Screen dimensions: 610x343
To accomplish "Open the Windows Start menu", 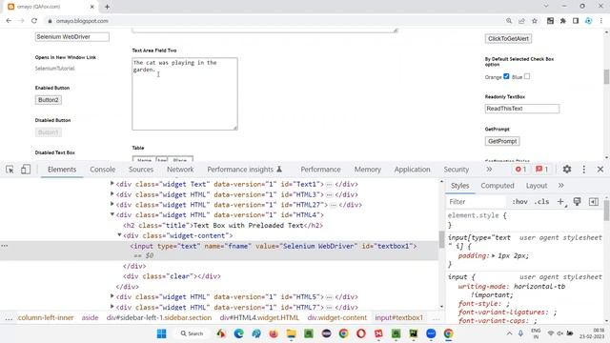I will coord(161,333).
